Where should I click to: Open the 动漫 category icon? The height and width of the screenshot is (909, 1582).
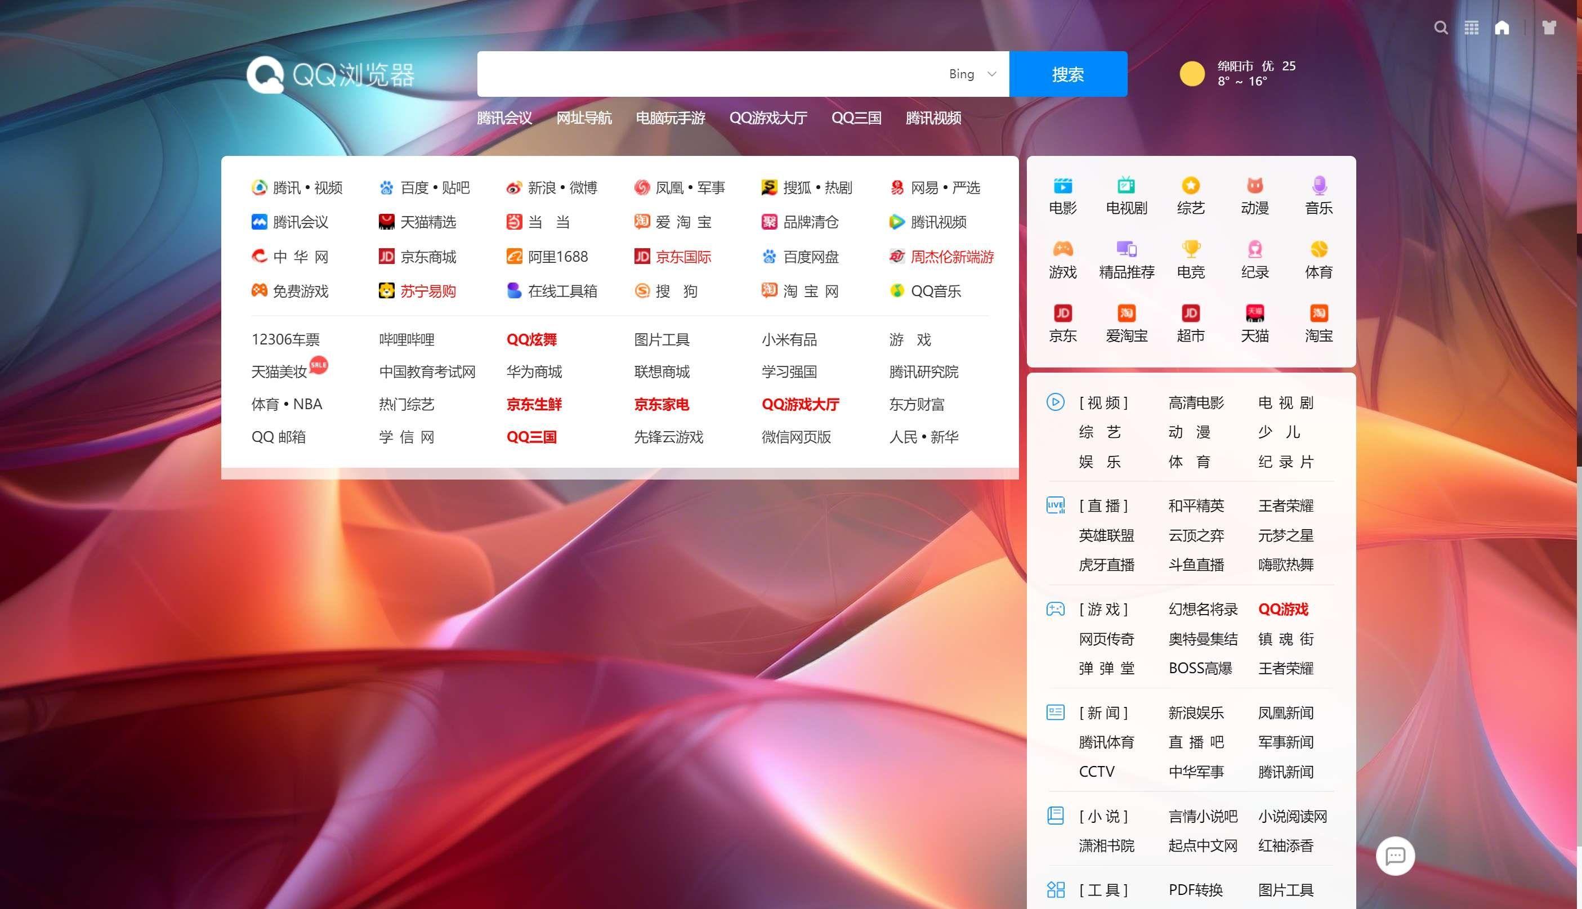coord(1255,186)
